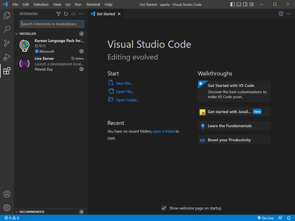Open the Search view in activity bar
Screen dimensions: 295x221
(x=7, y=29)
